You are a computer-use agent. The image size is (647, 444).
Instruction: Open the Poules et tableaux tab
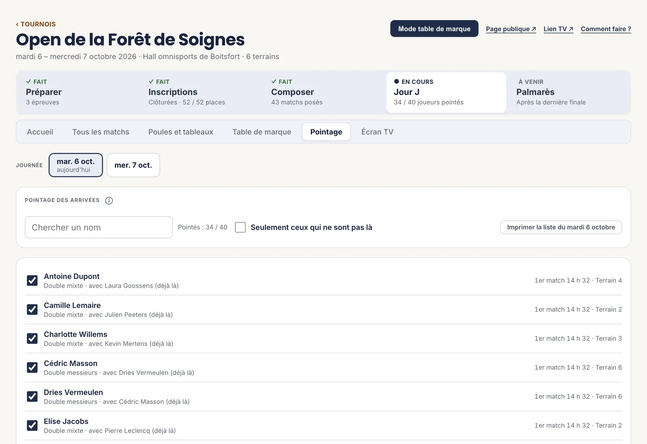(x=181, y=132)
